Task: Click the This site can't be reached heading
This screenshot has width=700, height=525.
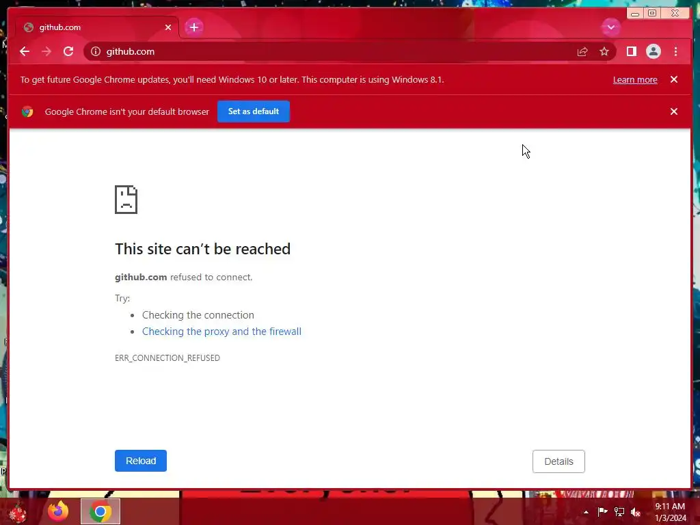Action: click(202, 249)
